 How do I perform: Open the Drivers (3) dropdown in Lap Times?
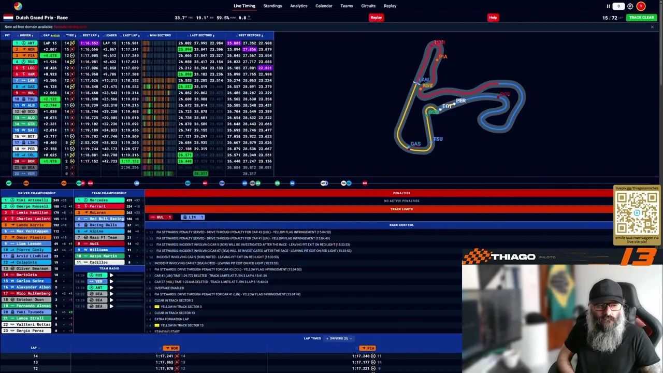pos(339,338)
